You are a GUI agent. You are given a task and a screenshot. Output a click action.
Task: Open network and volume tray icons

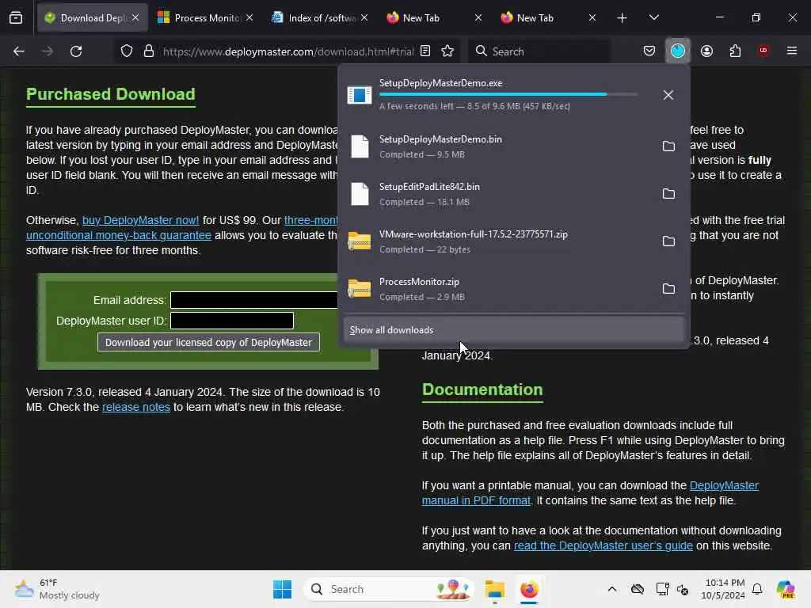[x=672, y=589]
